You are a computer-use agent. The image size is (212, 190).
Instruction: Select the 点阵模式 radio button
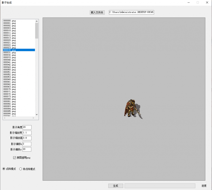(4, 169)
